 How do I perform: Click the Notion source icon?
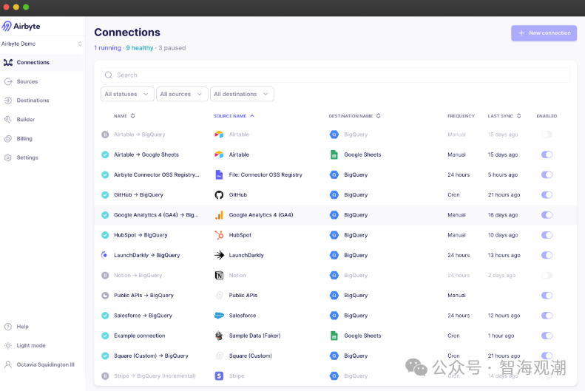219,275
